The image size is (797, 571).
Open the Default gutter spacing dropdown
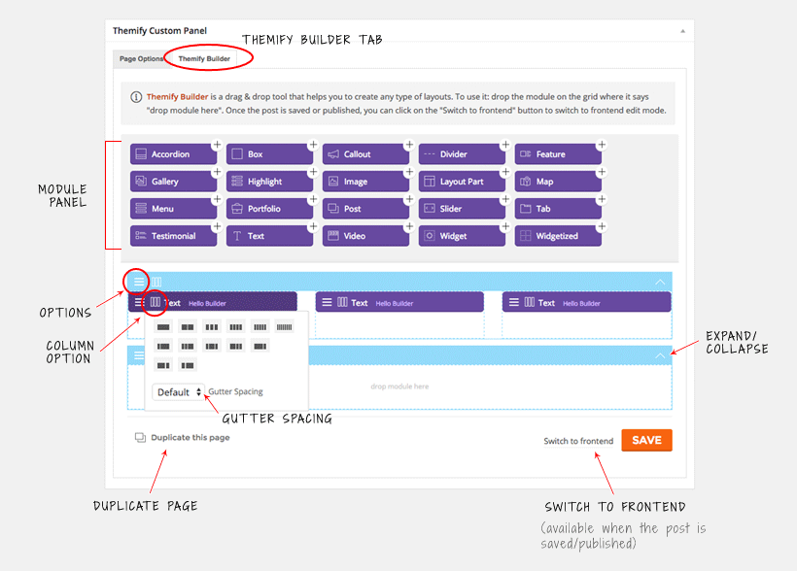click(x=179, y=392)
